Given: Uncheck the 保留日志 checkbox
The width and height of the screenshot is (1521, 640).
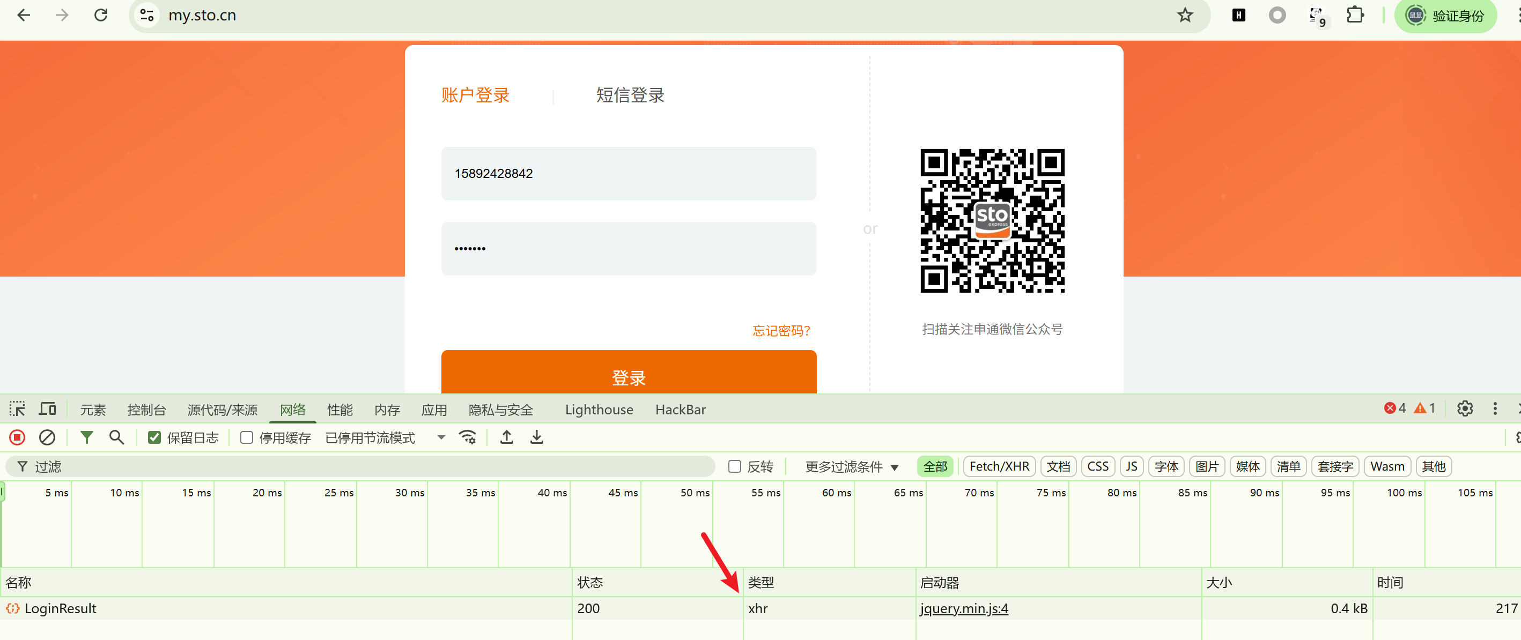Looking at the screenshot, I should [154, 438].
